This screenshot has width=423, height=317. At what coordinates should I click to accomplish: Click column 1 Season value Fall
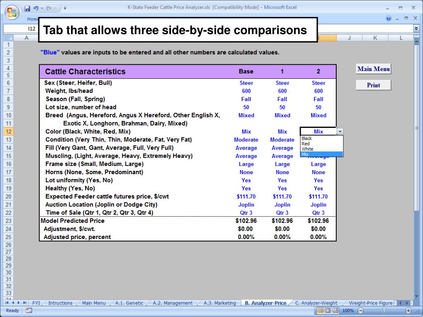[282, 99]
